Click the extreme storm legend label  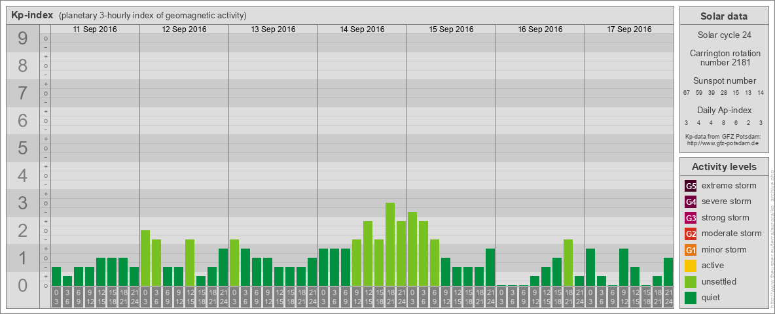coord(729,186)
